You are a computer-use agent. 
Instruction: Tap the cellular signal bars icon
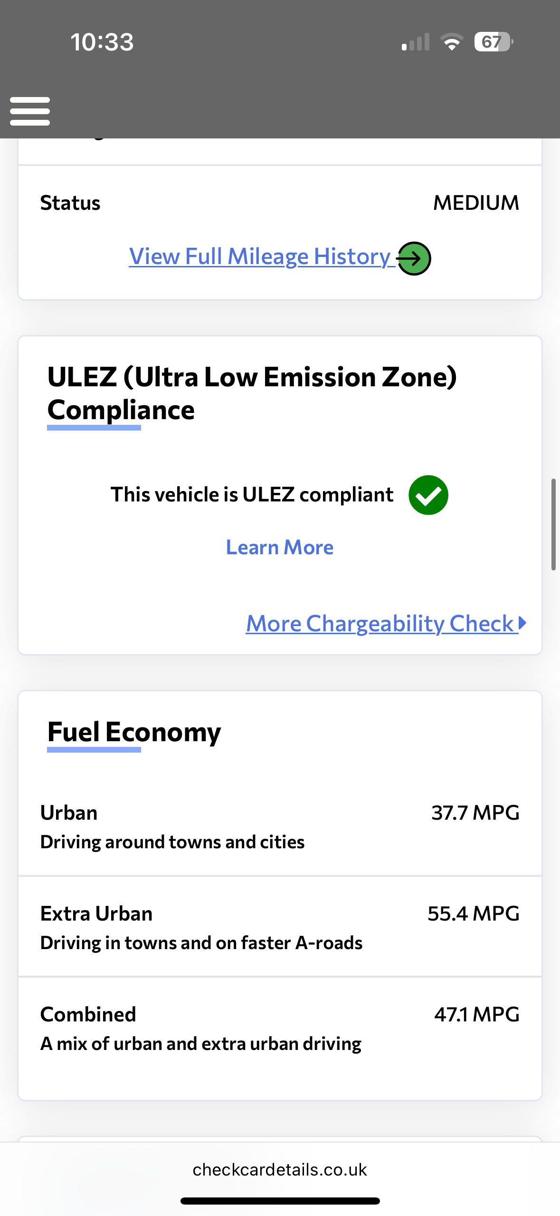[416, 42]
